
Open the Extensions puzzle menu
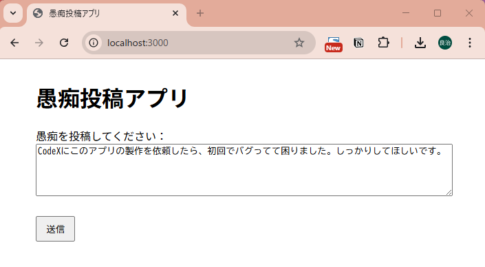pyautogui.click(x=383, y=43)
